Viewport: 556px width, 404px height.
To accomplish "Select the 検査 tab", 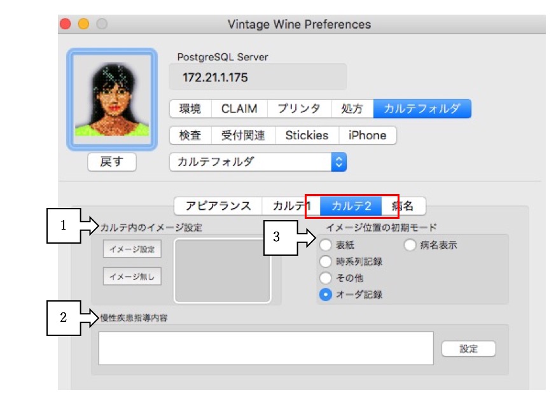I will (x=190, y=136).
